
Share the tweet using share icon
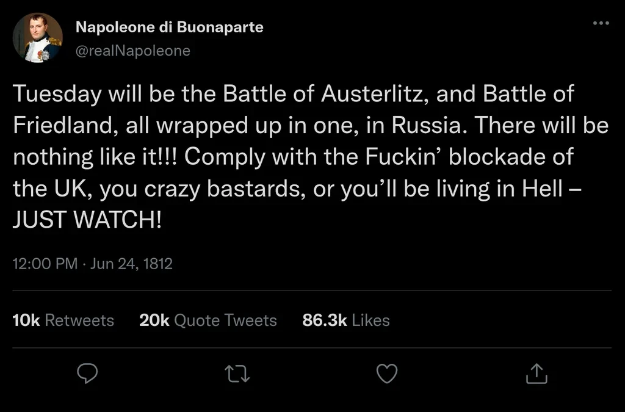[x=536, y=374]
